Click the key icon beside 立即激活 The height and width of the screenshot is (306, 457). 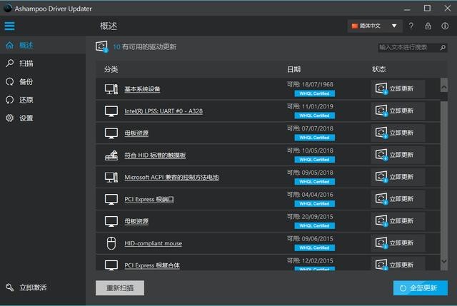(x=9, y=287)
